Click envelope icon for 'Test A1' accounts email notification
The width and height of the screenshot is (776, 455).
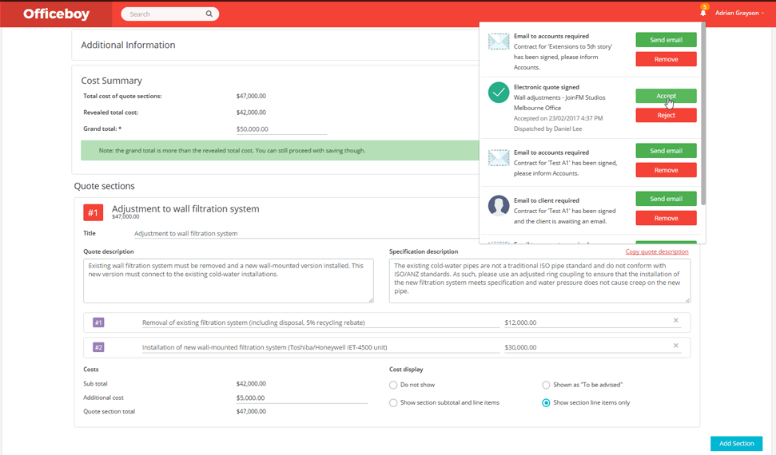pyautogui.click(x=499, y=158)
